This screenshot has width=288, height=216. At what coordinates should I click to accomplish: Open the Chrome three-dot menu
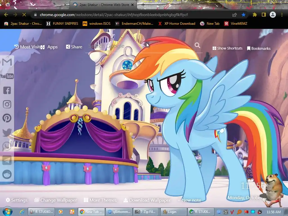pyautogui.click(x=282, y=15)
